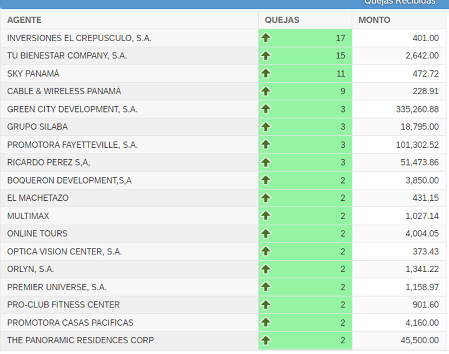
Task: Select agent PROMOTORA FAYETTEVILLE, S.A.
Action: coord(72,145)
